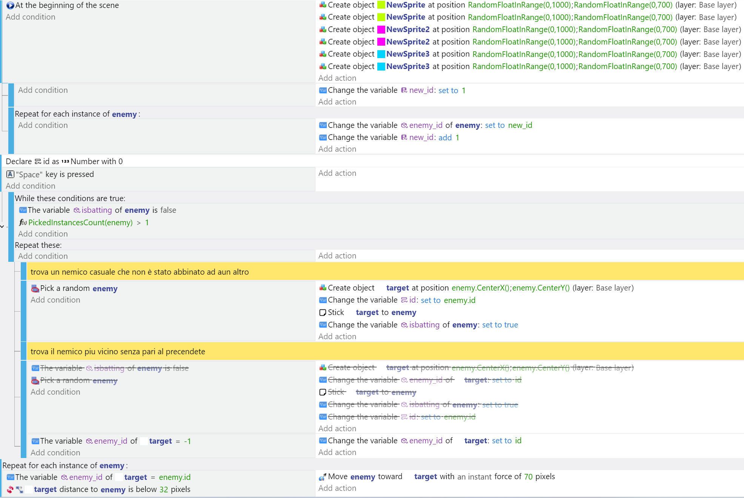Click 'new_id' value in enemy_id of enemy action

point(520,125)
